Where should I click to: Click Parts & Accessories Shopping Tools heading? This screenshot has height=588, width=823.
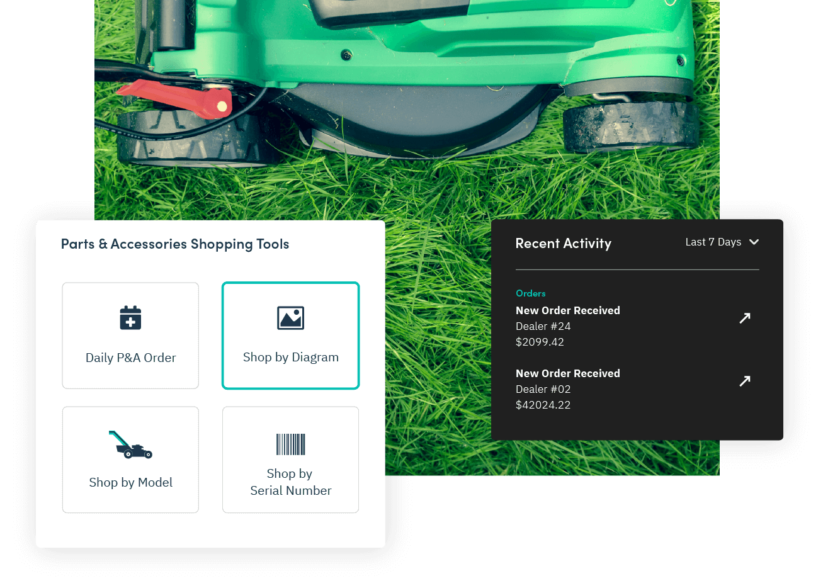pyautogui.click(x=175, y=244)
